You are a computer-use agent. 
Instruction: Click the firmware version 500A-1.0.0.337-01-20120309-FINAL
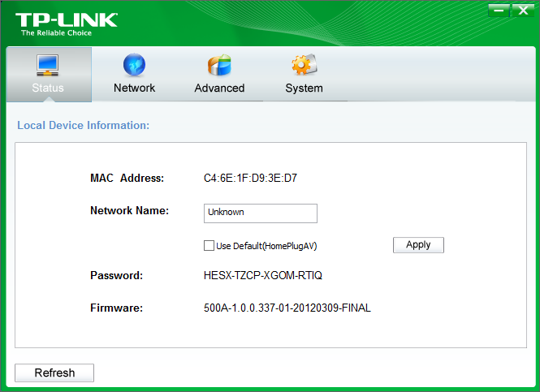pos(287,308)
